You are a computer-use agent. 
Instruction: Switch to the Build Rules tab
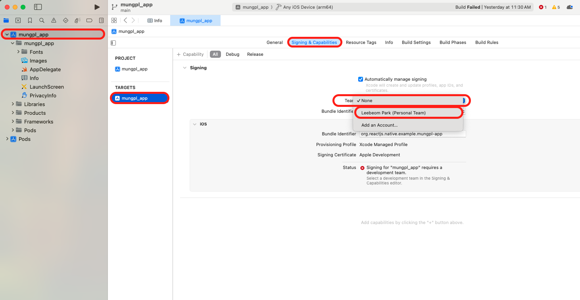click(487, 42)
